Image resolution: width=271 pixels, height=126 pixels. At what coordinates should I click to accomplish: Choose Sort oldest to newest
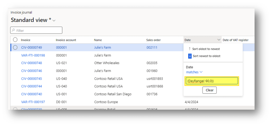206,49
